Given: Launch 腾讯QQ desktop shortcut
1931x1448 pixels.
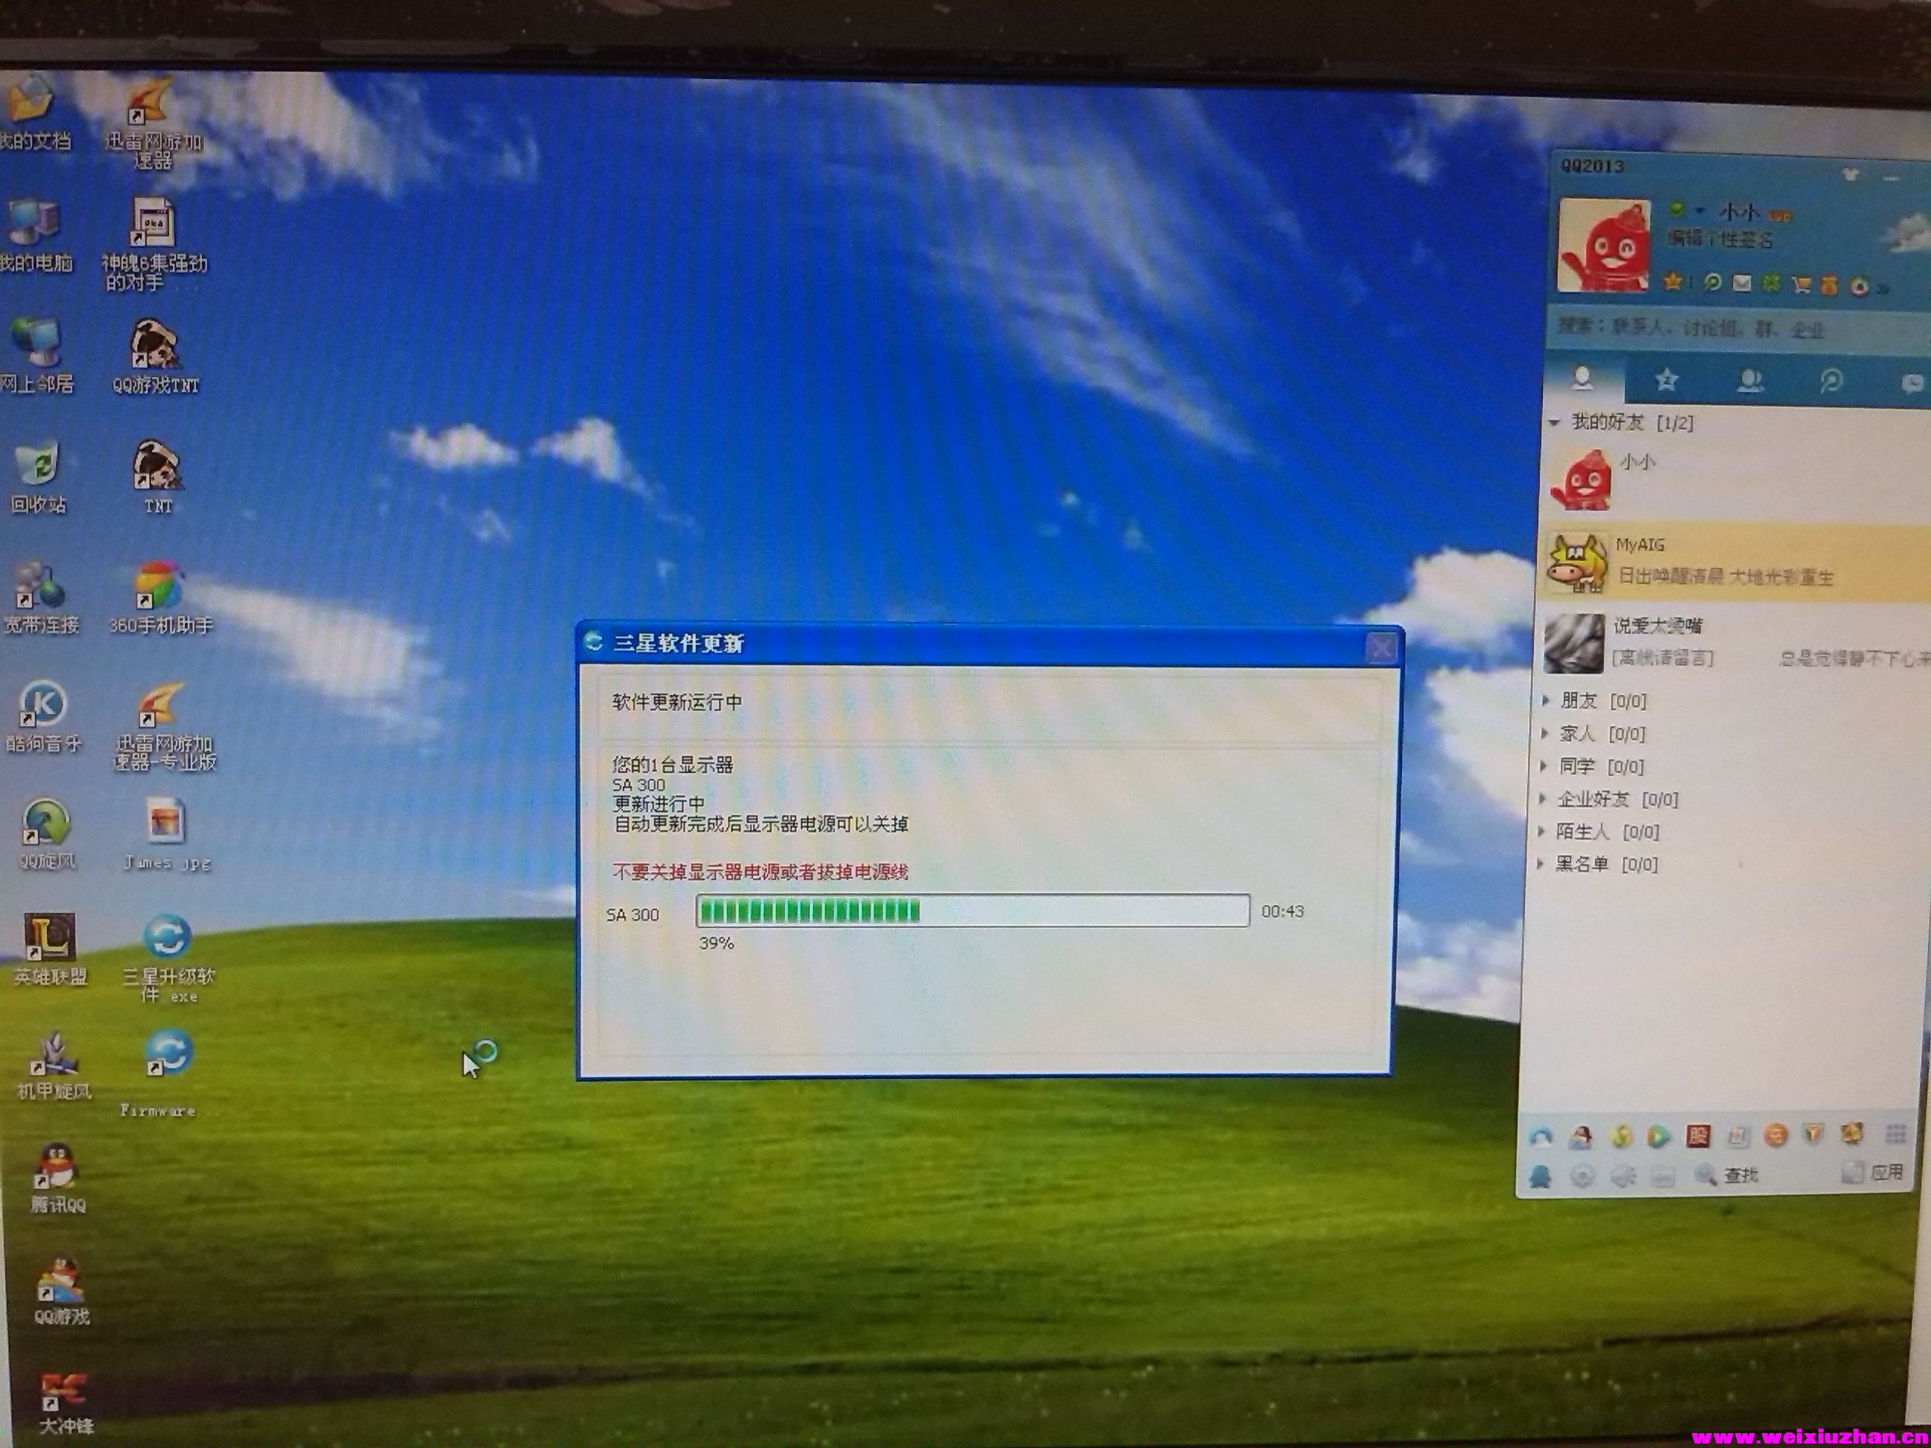Looking at the screenshot, I should 57,1178.
